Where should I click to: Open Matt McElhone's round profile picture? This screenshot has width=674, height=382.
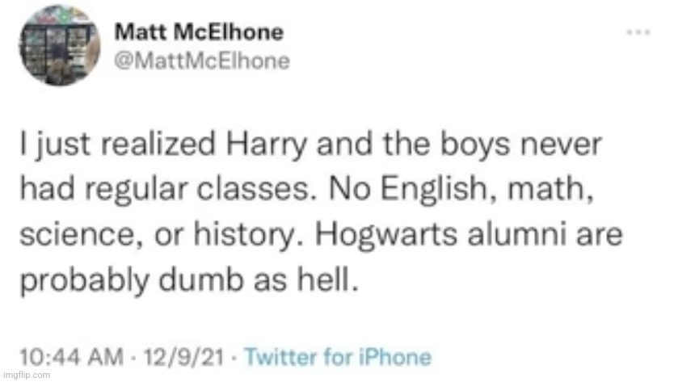point(59,45)
